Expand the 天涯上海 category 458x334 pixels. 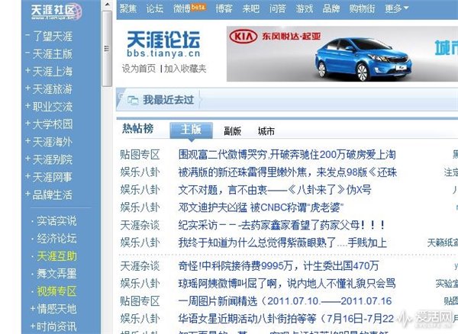click(x=27, y=71)
